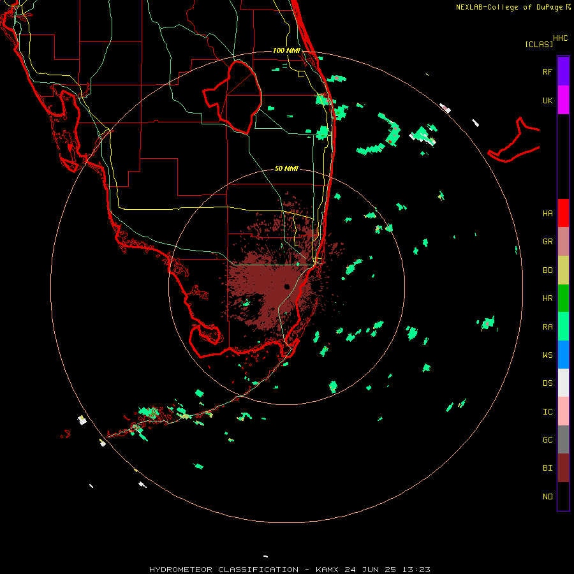Click the 'HR' legend label
574x574 pixels.
click(x=547, y=298)
